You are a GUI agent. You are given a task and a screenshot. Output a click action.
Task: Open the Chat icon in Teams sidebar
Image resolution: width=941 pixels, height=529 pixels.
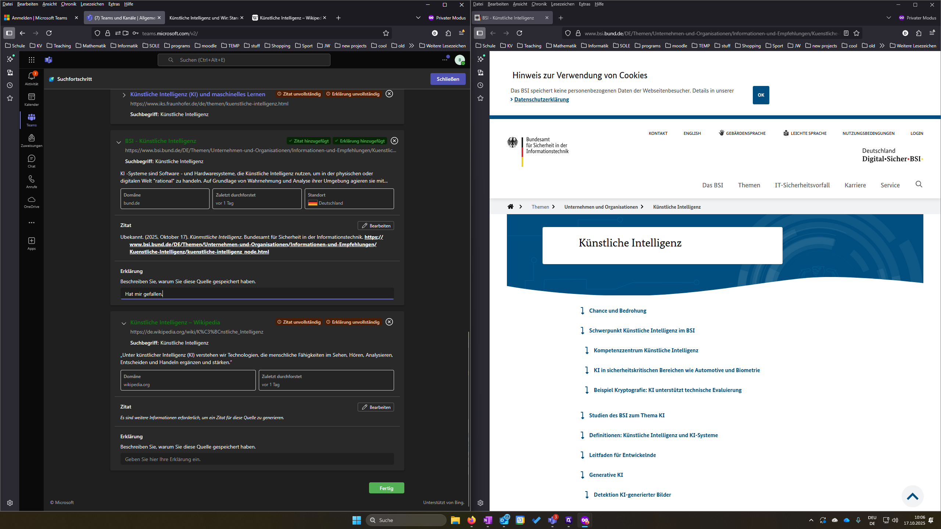[32, 161]
